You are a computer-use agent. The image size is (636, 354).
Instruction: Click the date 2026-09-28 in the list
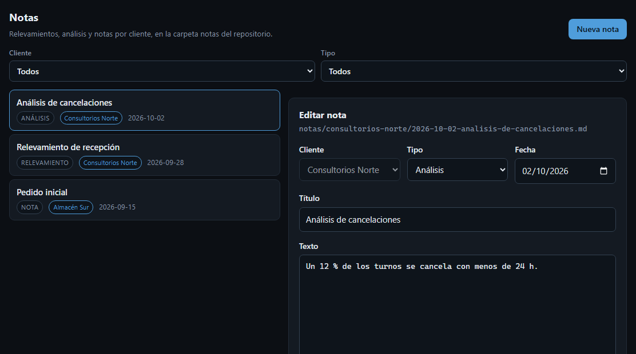(x=165, y=162)
